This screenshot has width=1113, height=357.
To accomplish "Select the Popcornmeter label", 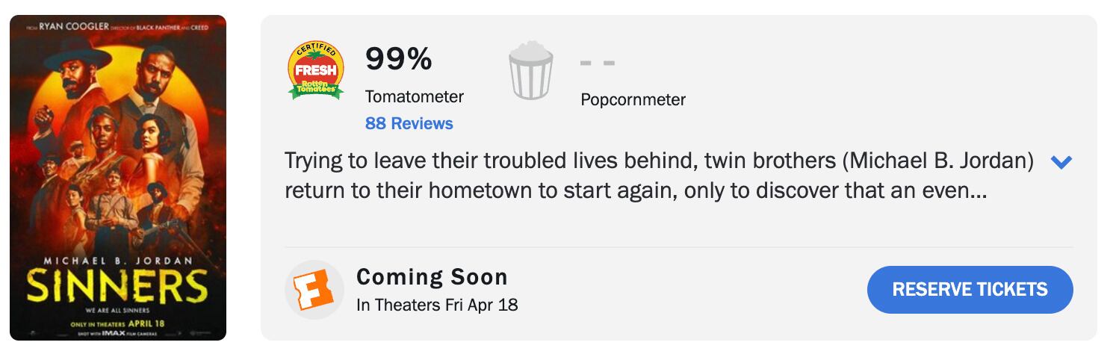I will click(x=633, y=99).
